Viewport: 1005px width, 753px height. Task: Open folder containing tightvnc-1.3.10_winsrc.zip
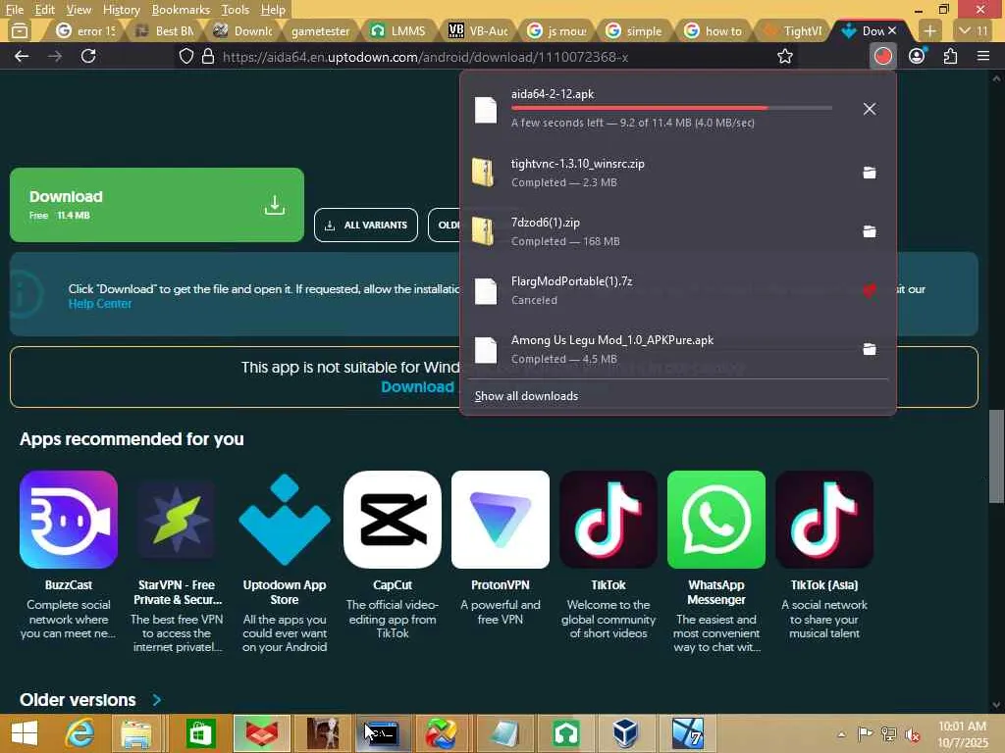[x=870, y=173]
